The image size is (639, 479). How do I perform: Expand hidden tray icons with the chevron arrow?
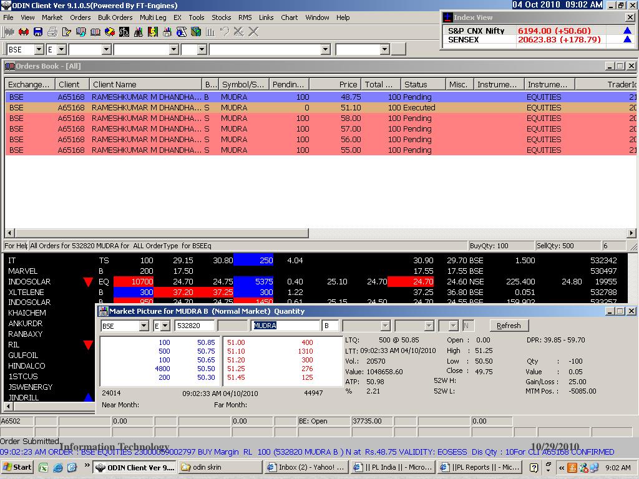tap(562, 468)
